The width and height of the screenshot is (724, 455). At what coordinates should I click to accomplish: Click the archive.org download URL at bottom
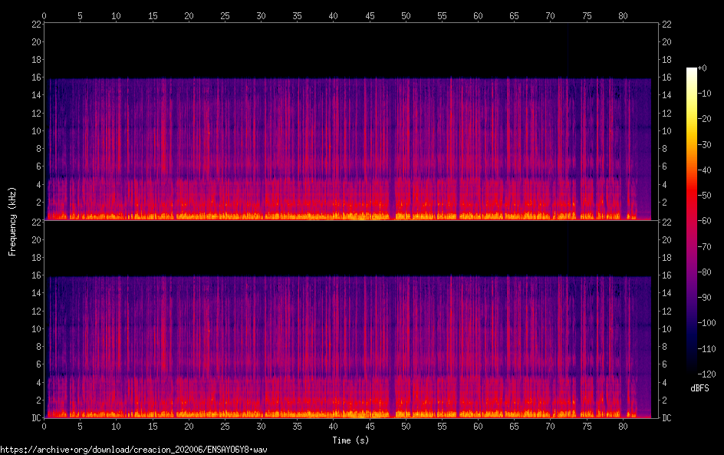pos(136,450)
